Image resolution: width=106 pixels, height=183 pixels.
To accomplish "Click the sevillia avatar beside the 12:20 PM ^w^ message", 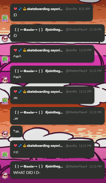I will point(5,59).
